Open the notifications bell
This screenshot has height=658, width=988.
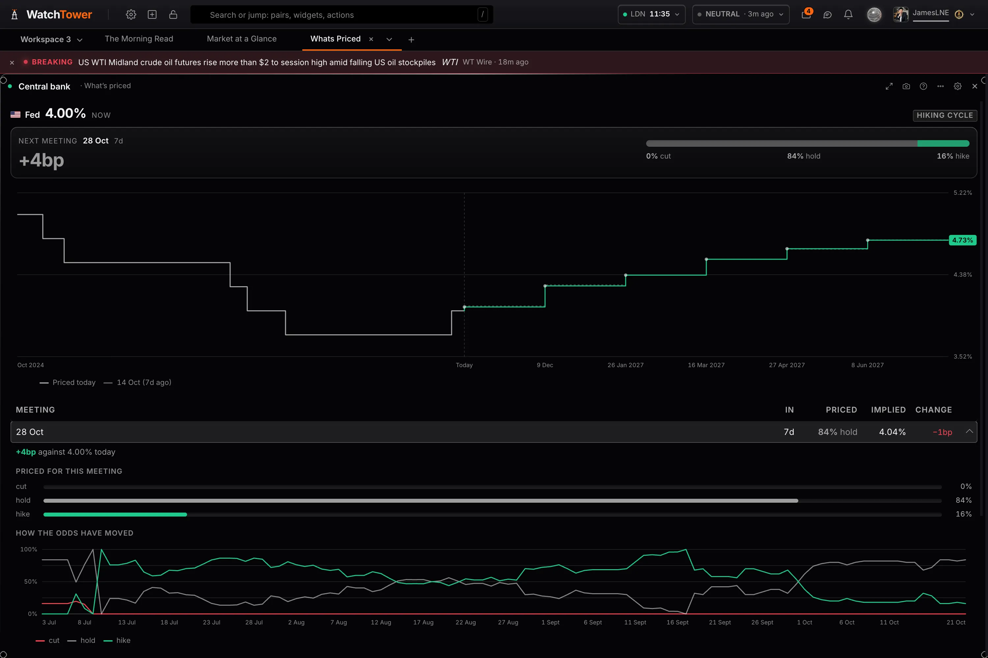point(848,15)
